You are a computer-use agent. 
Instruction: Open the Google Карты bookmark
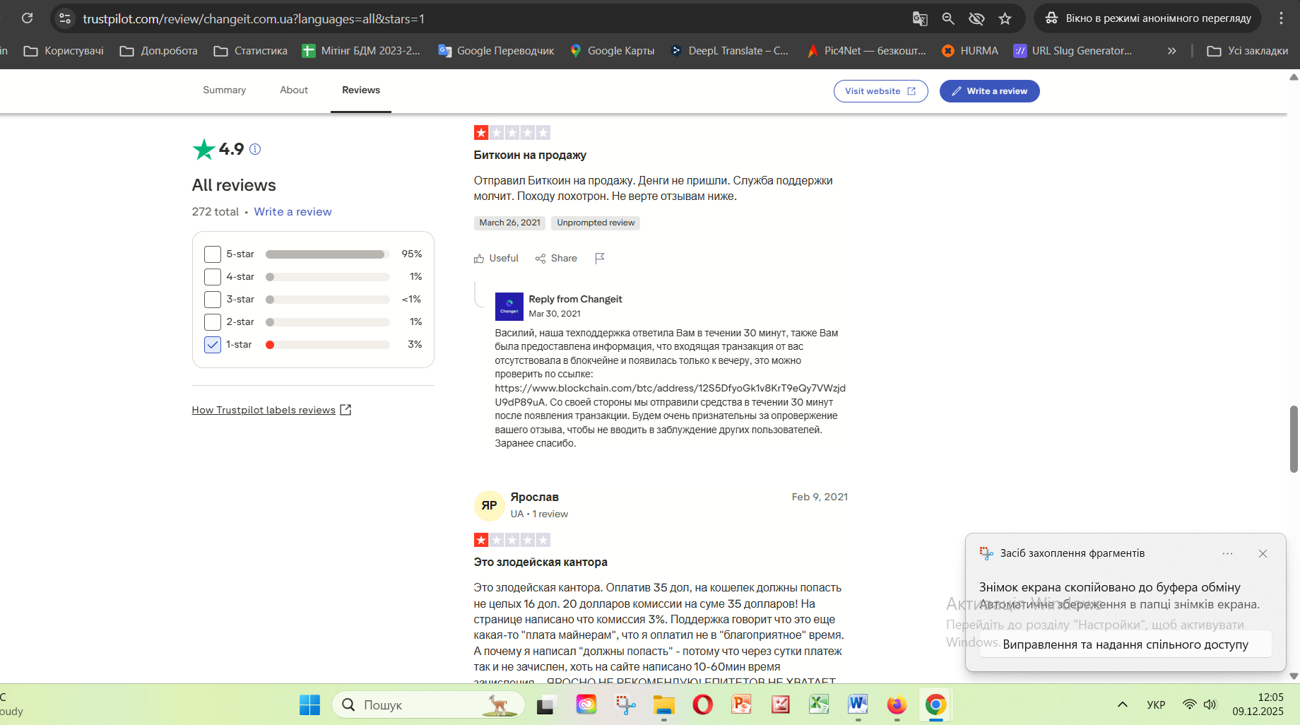[612, 51]
